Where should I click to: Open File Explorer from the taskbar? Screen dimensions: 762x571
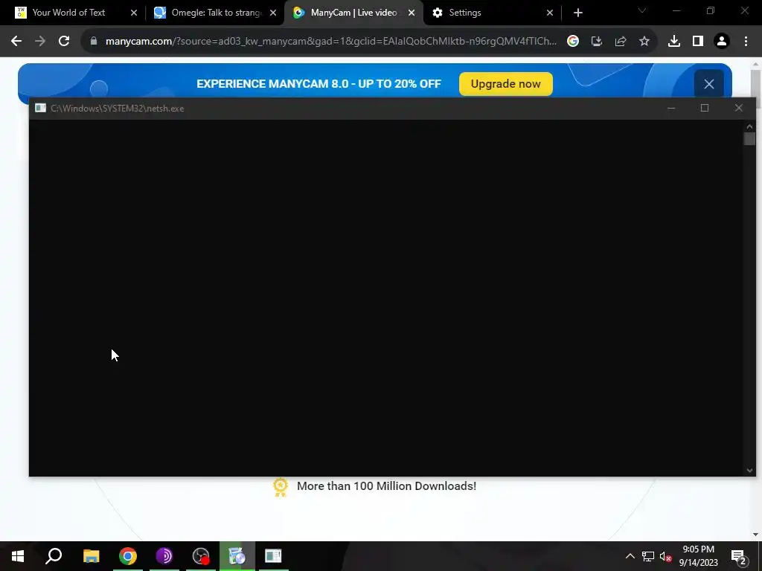(x=92, y=556)
